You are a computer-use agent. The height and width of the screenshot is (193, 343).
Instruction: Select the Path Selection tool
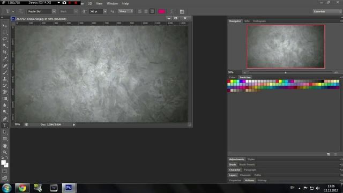click(x=5, y=132)
